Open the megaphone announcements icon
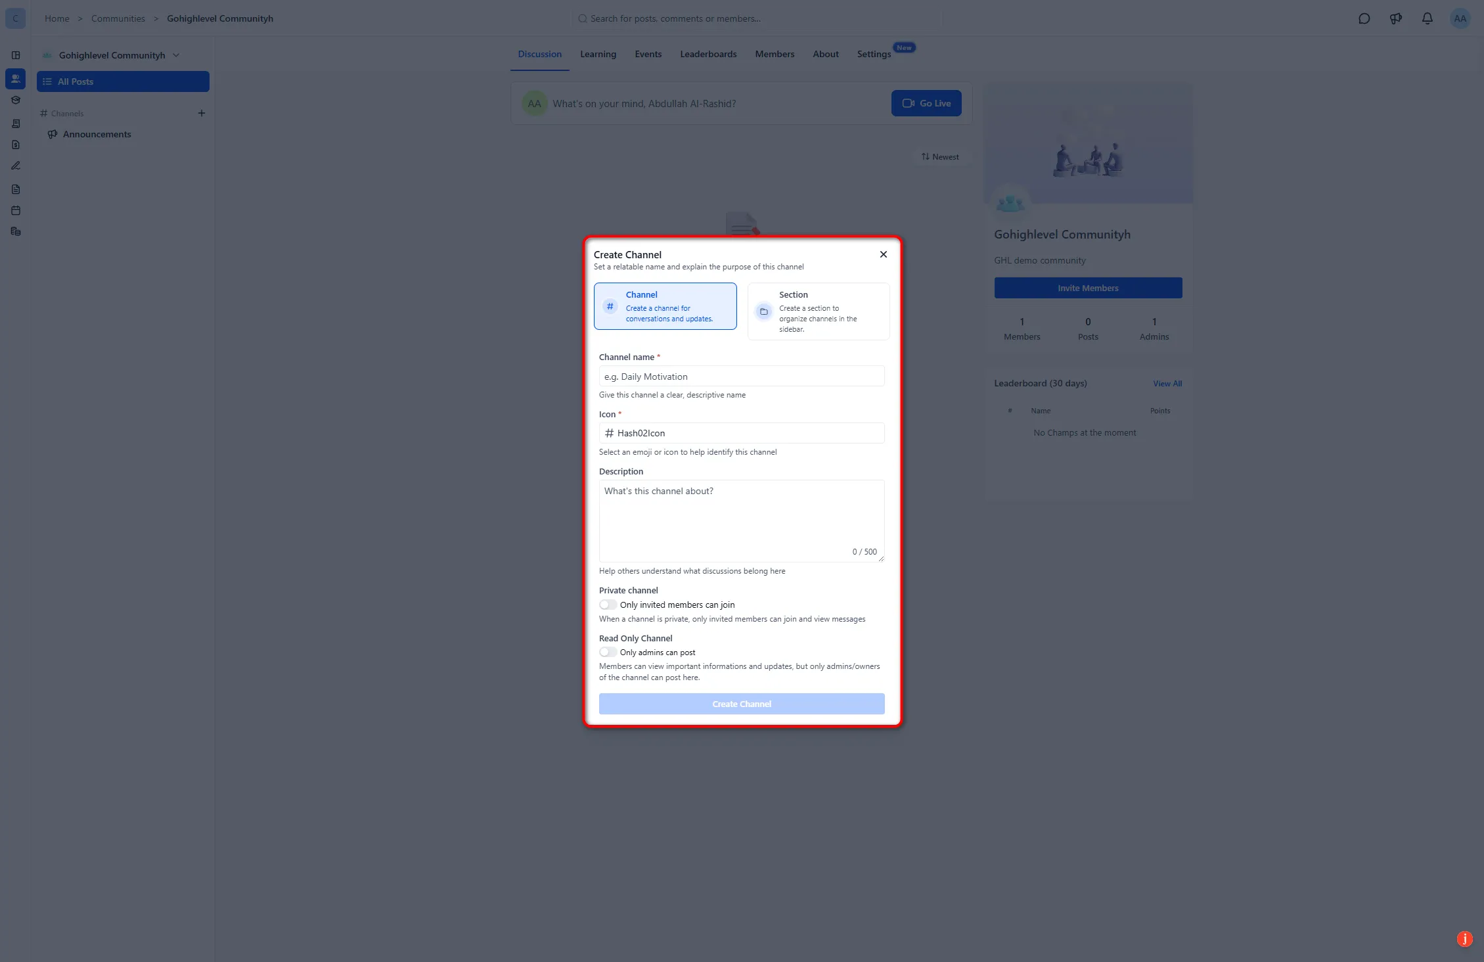Image resolution: width=1484 pixels, height=962 pixels. point(1395,18)
